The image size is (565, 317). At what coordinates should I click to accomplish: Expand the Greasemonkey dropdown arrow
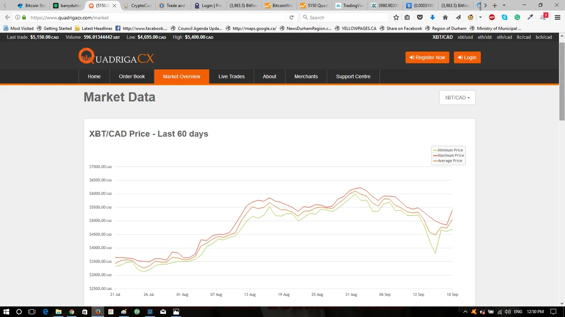[480, 18]
